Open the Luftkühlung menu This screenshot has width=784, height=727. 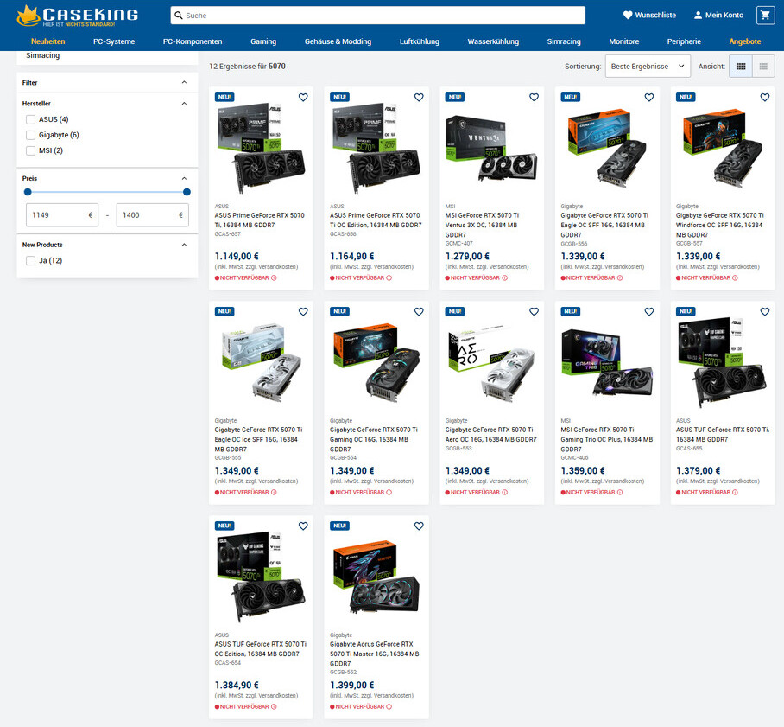pyautogui.click(x=420, y=41)
